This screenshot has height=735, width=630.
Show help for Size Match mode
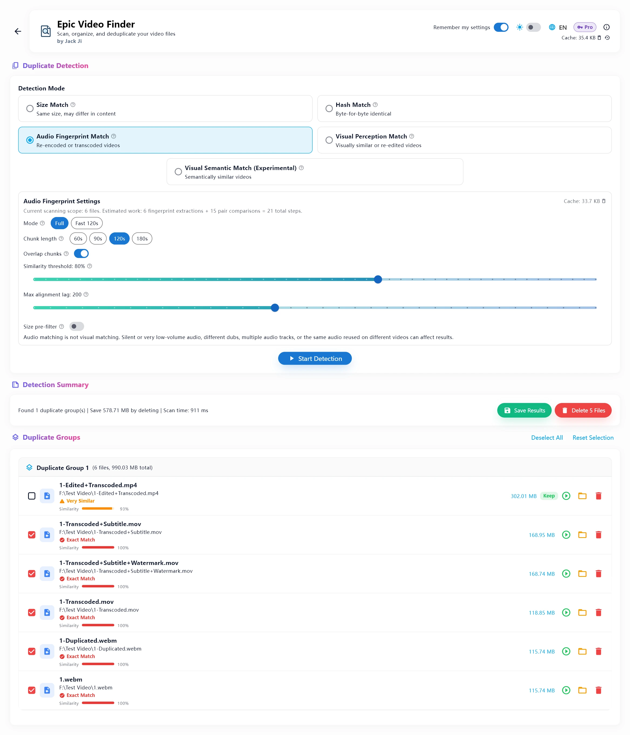(x=73, y=105)
